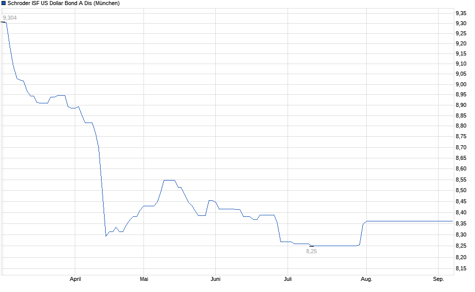Click the black marker at the 9,304 high
The image size is (475, 292).
pyautogui.click(x=3, y=22)
